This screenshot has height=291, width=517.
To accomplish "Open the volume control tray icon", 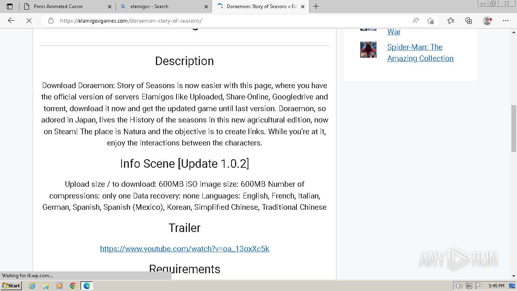I will (x=459, y=286).
